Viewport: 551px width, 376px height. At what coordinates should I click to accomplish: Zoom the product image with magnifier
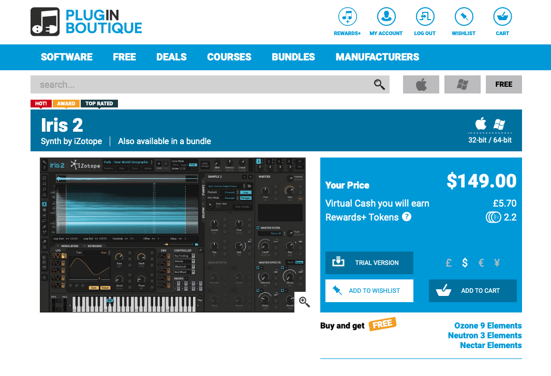[304, 302]
